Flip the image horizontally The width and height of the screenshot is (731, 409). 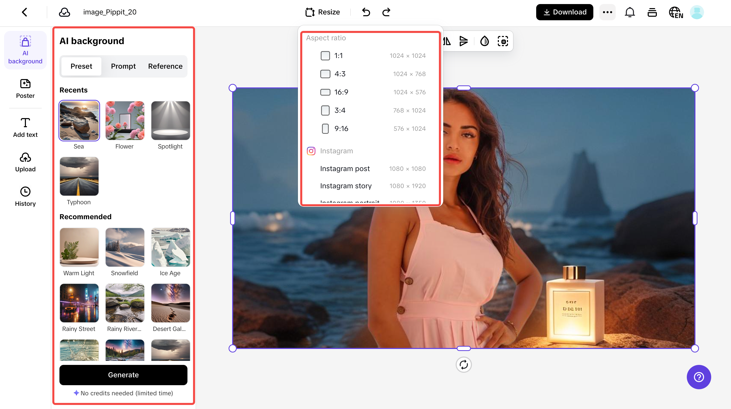tap(447, 41)
